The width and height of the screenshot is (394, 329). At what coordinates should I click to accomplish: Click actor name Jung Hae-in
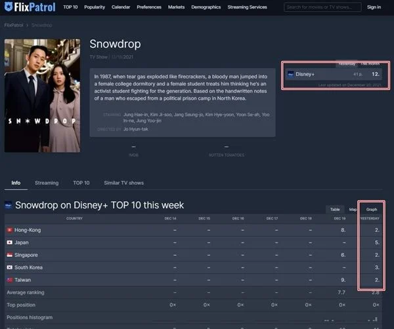point(135,115)
